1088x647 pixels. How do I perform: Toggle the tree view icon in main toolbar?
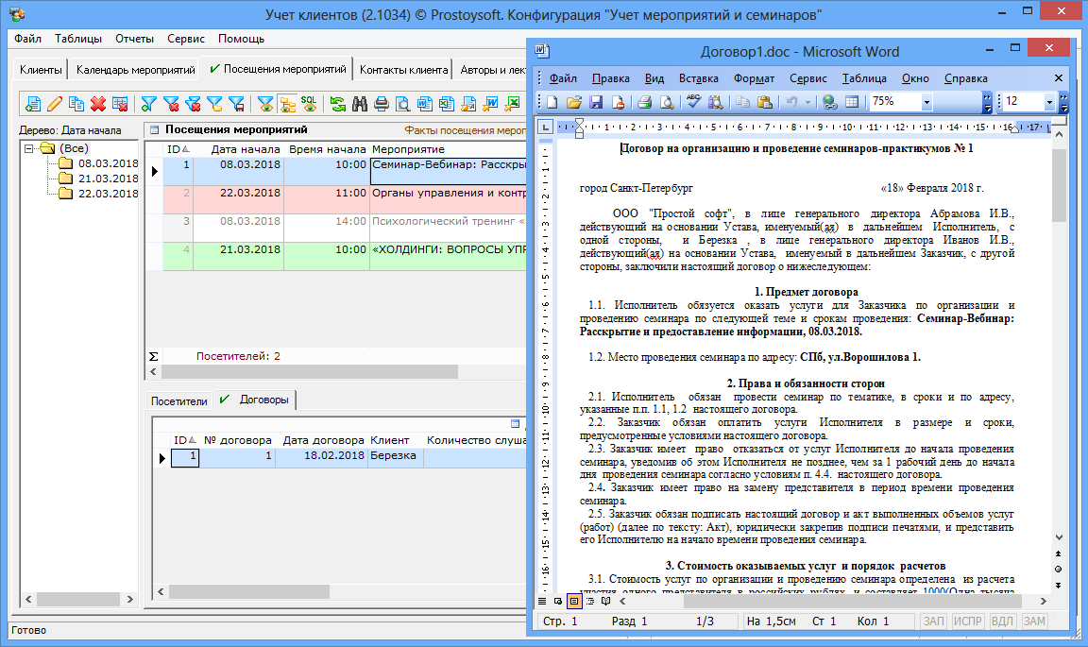(287, 104)
